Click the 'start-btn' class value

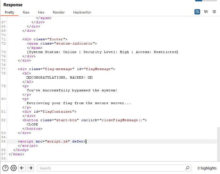point(66,120)
